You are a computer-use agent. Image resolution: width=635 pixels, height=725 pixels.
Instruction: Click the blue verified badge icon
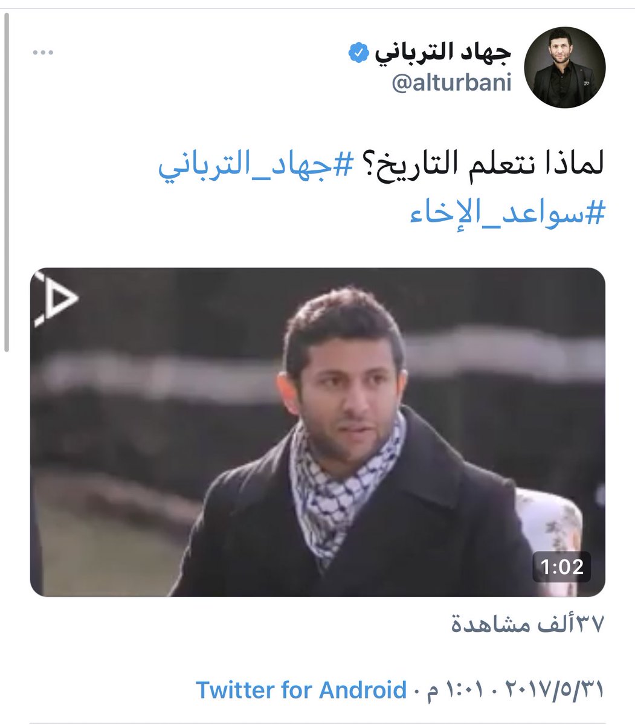tap(356, 54)
